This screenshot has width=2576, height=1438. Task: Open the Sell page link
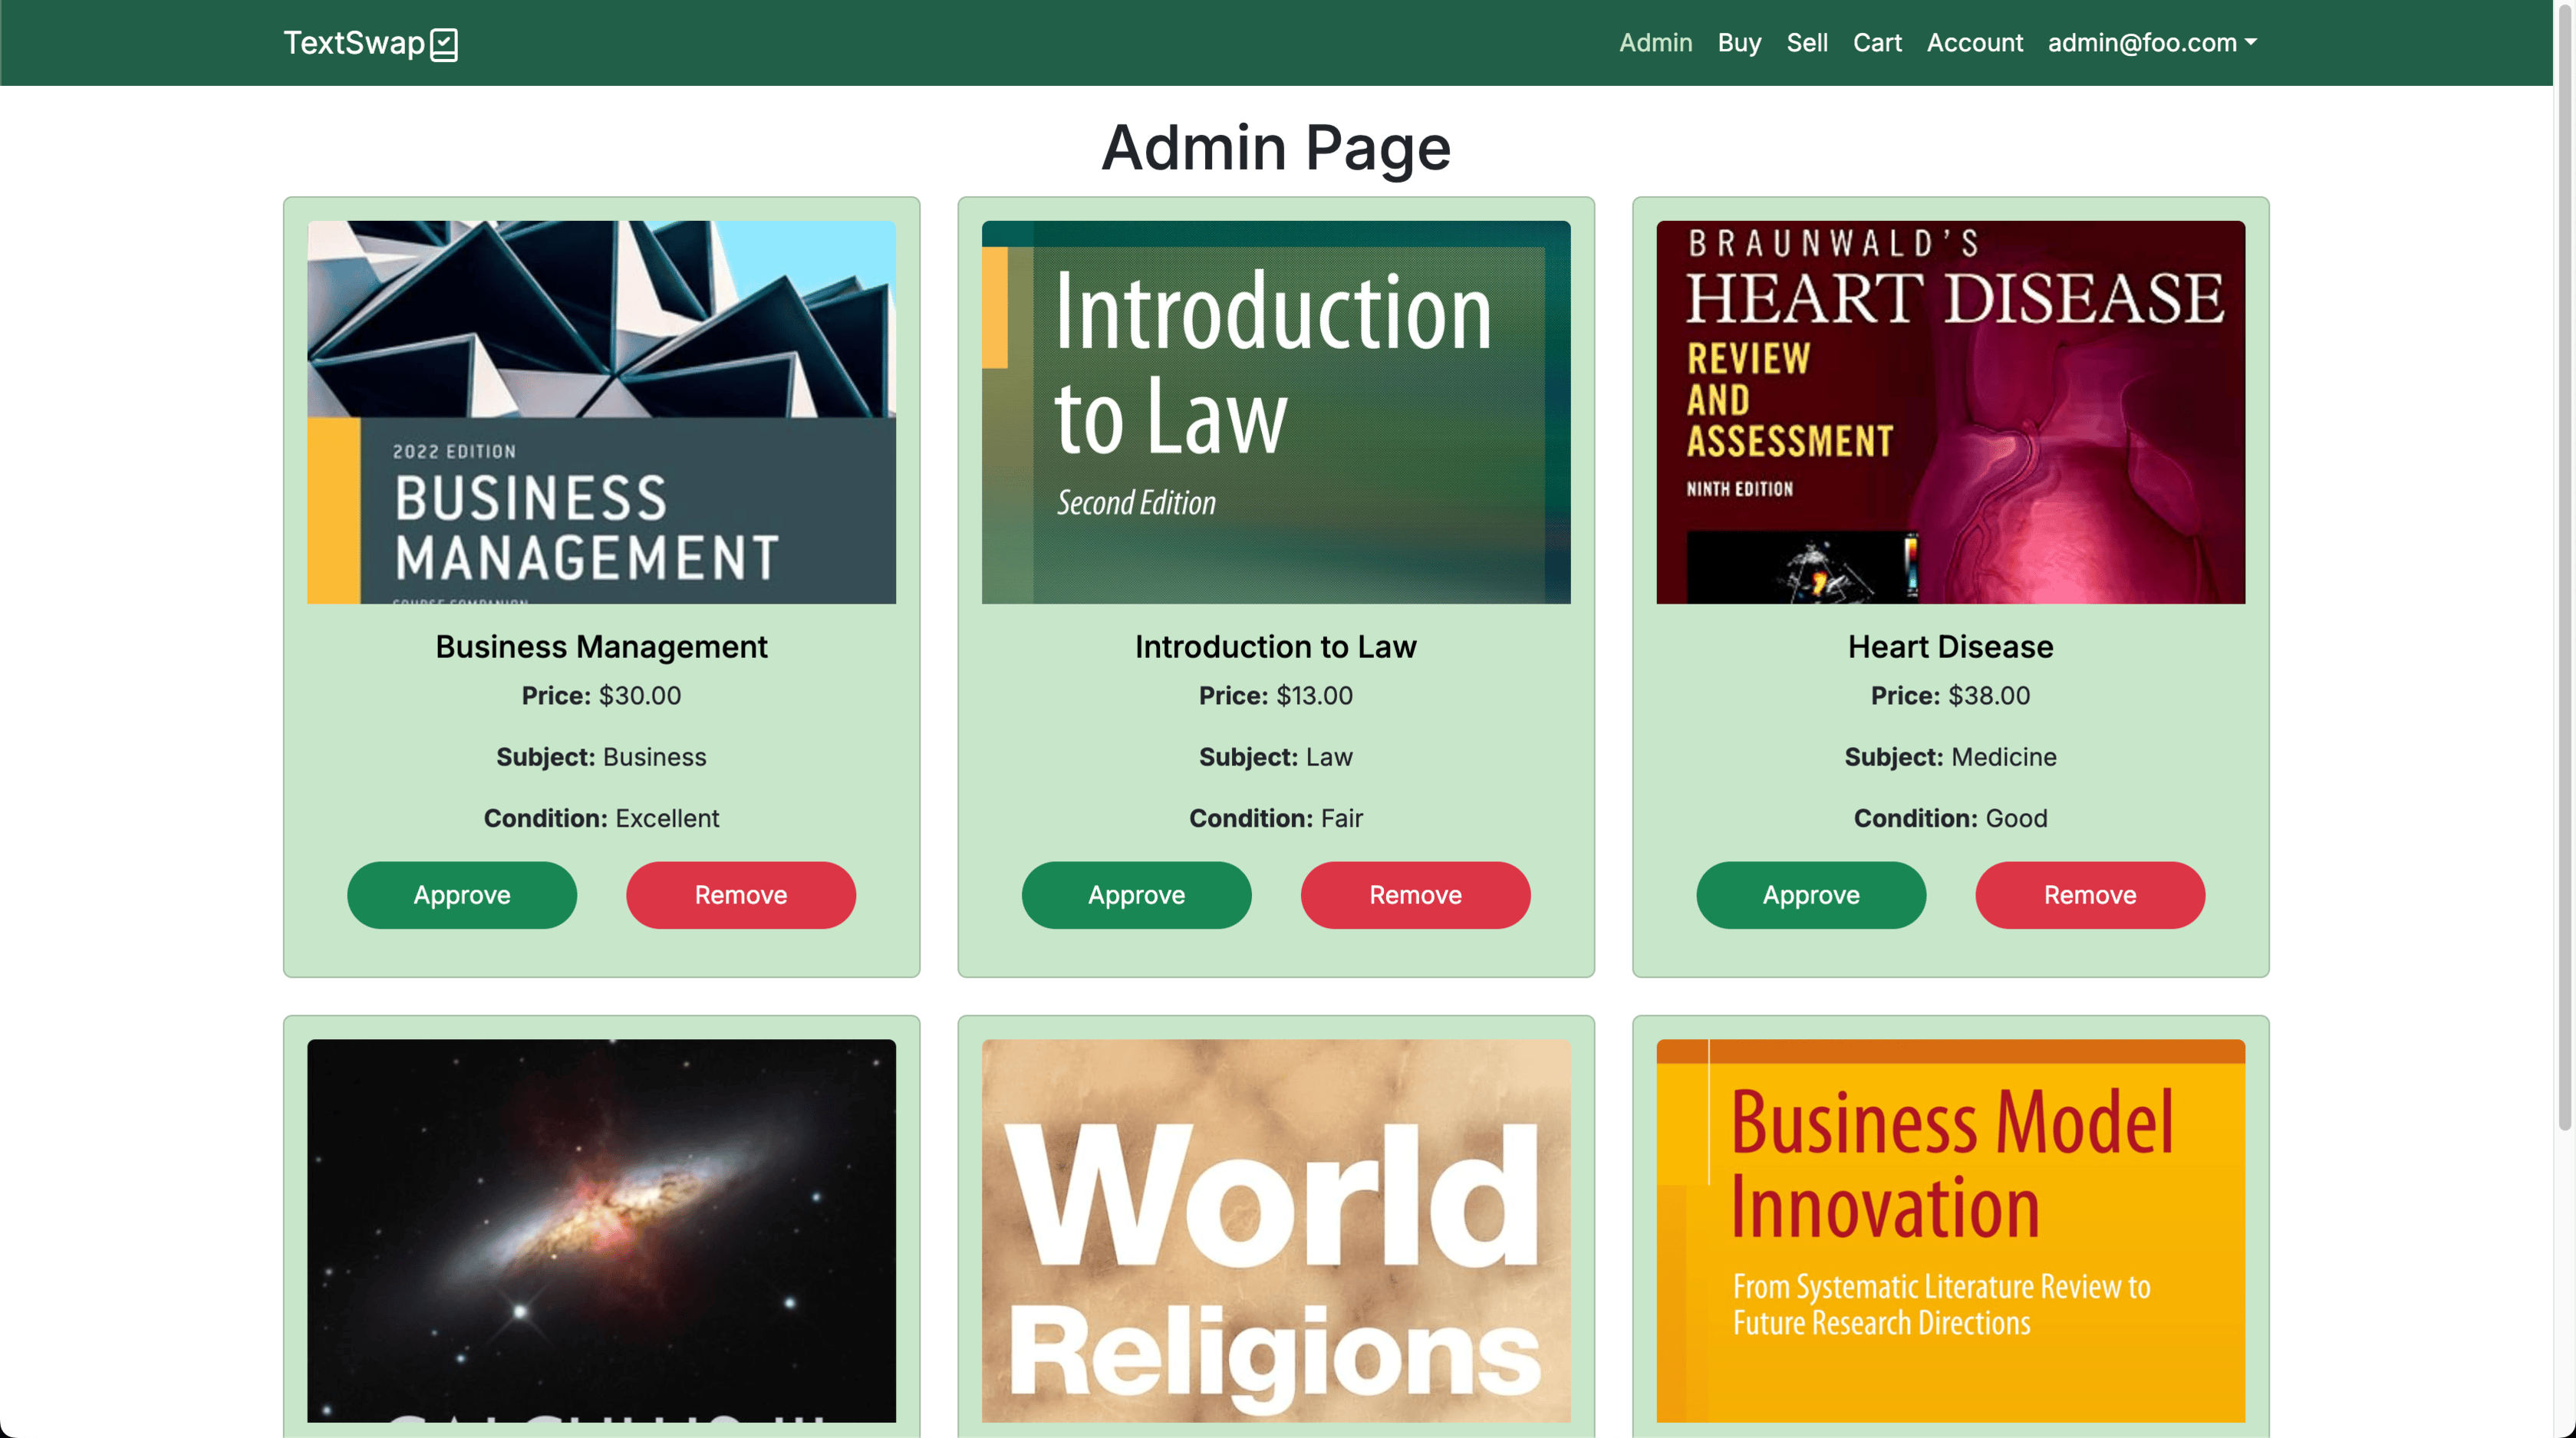coord(1806,43)
